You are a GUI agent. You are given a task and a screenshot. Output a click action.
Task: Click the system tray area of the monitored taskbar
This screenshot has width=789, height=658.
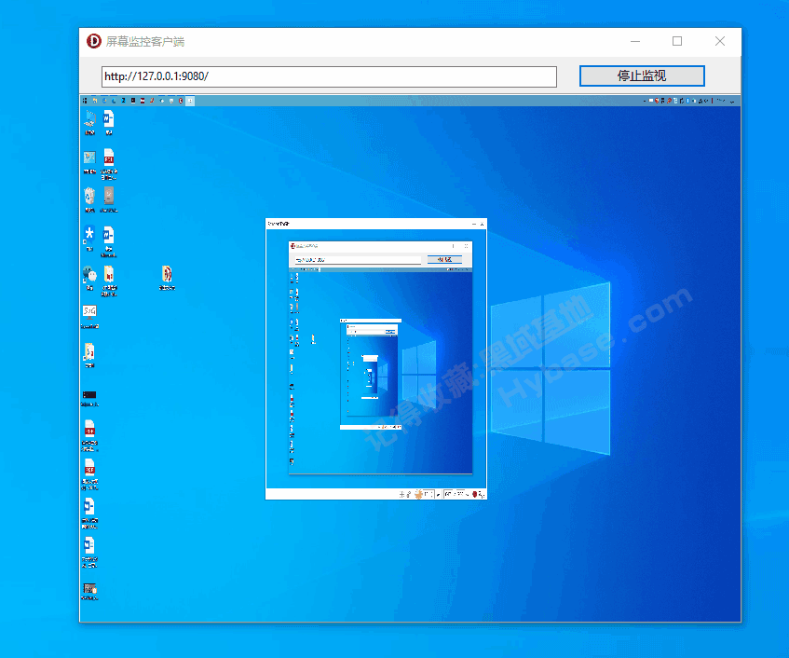pos(688,101)
